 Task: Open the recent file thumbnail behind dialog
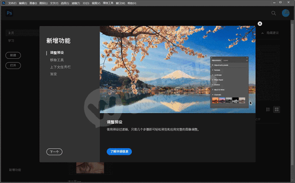point(90,168)
